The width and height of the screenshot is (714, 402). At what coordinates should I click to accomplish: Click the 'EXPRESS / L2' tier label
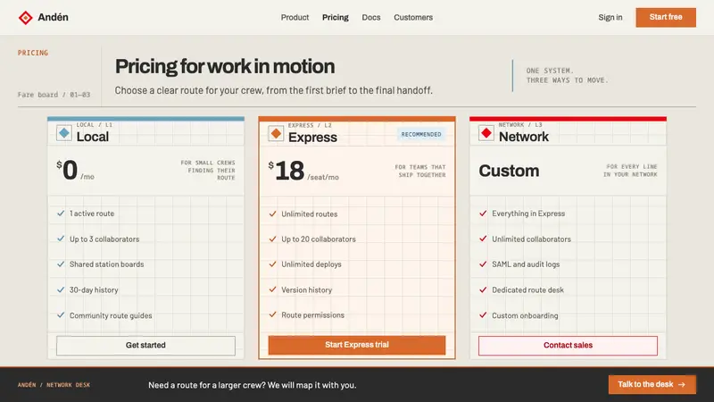pyautogui.click(x=310, y=125)
